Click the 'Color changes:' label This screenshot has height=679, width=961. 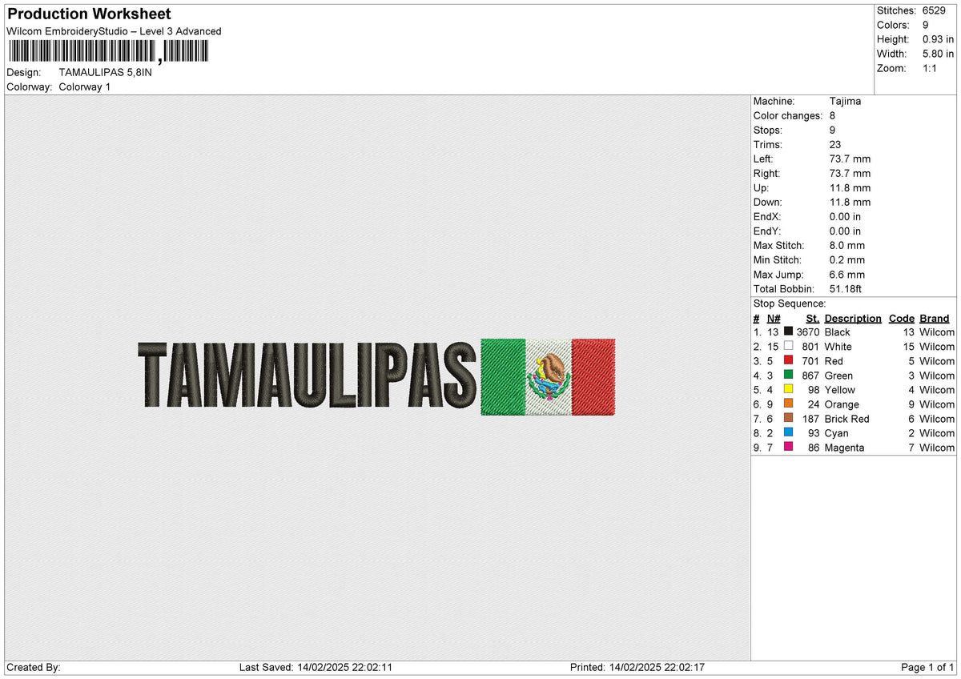tap(788, 115)
